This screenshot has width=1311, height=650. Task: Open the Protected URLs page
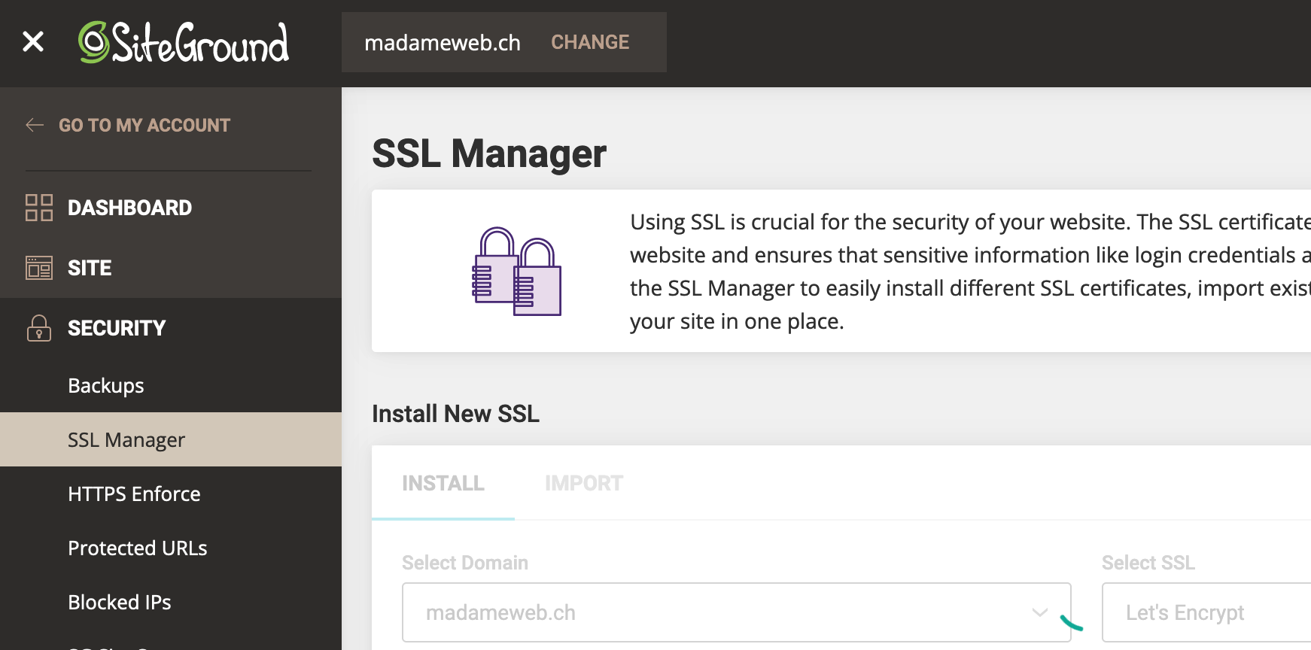click(138, 548)
